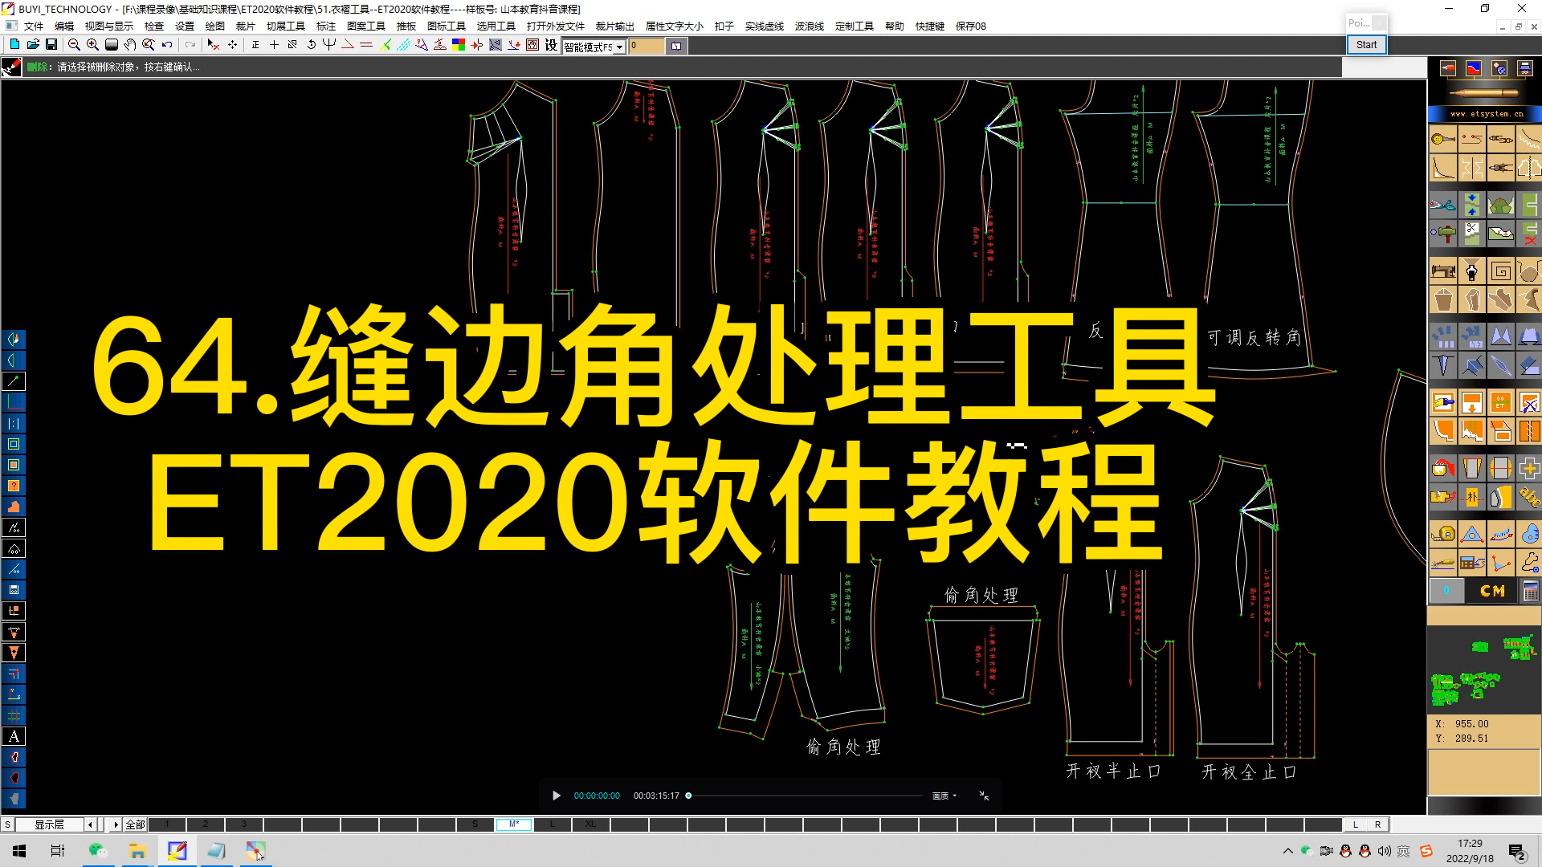Screen dimensions: 1542x867
Task: Click the 保存08 menu entry
Action: point(971,26)
